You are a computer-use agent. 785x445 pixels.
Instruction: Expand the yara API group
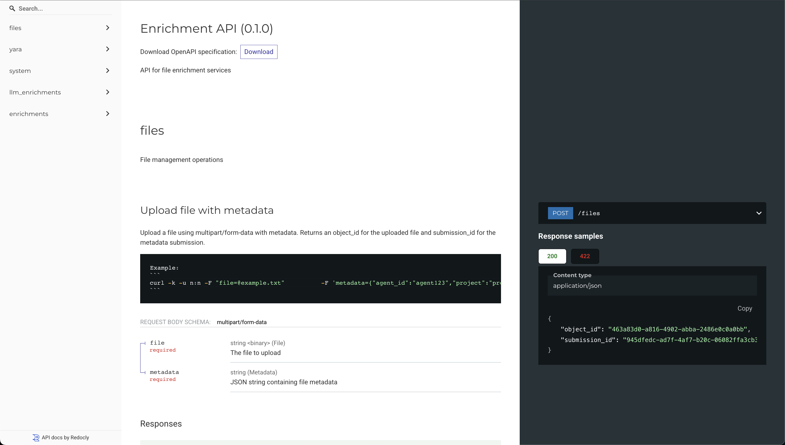15,49
